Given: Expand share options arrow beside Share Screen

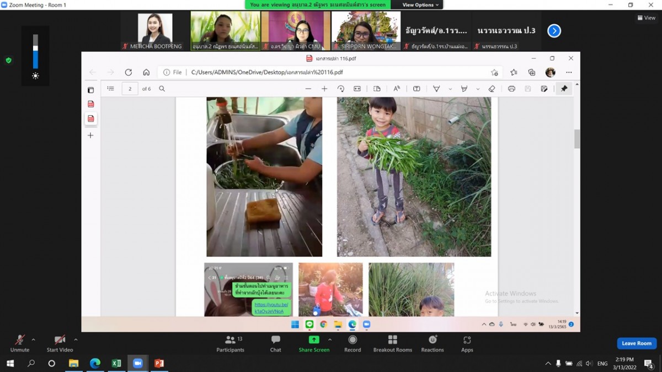Looking at the screenshot, I should pos(330,339).
